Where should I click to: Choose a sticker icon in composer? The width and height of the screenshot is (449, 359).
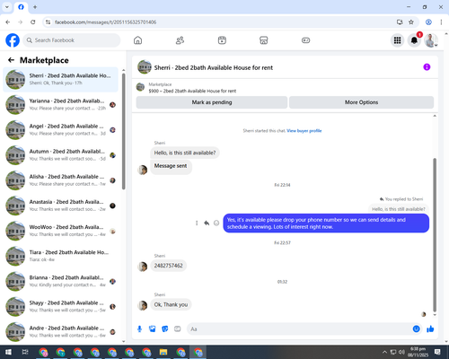(165, 329)
